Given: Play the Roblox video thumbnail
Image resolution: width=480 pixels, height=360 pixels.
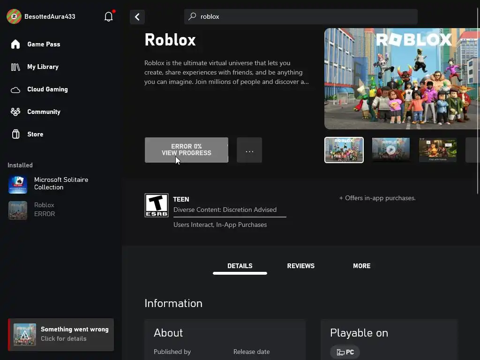Looking at the screenshot, I should tap(391, 150).
